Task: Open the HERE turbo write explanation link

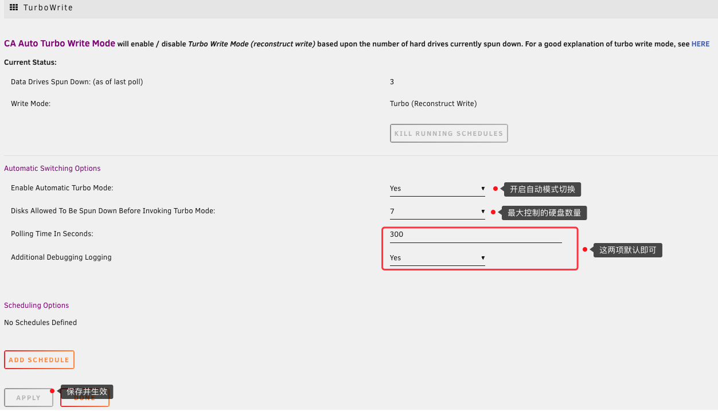Action: (x=700, y=44)
